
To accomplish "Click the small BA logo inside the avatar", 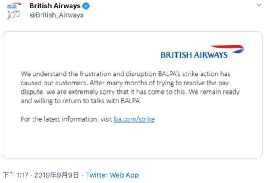I will click(14, 6).
